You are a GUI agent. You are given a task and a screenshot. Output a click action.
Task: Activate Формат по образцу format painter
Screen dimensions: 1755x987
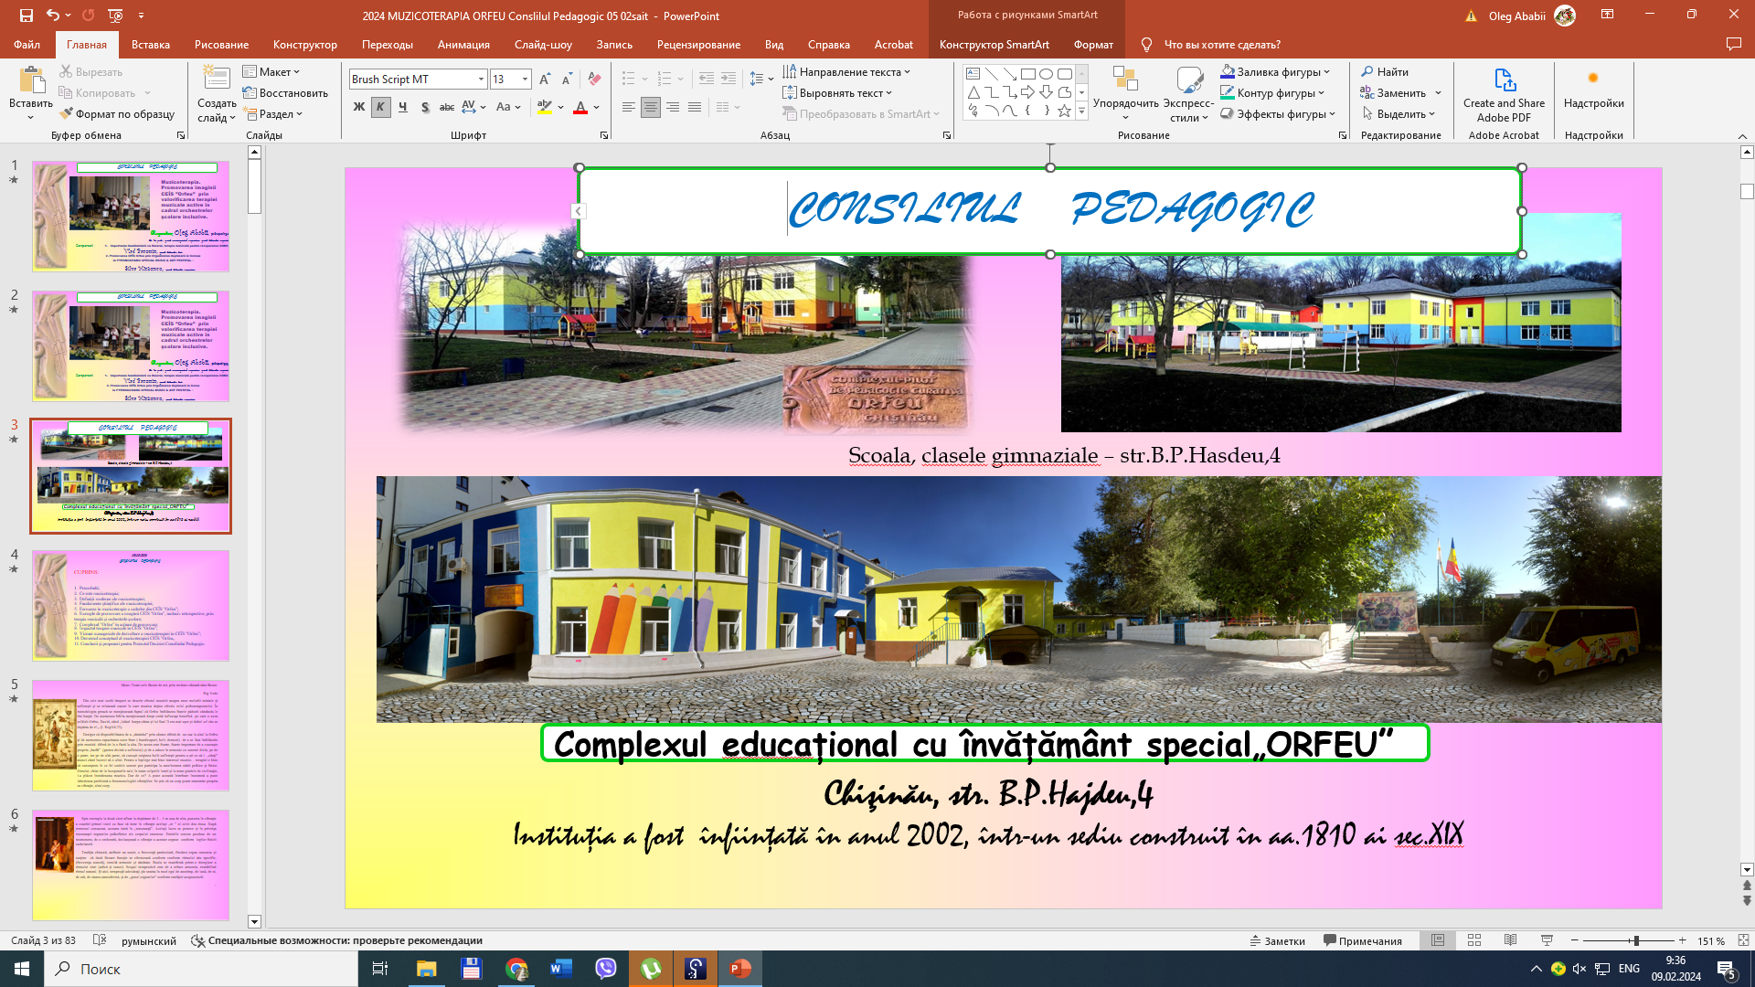tap(116, 114)
